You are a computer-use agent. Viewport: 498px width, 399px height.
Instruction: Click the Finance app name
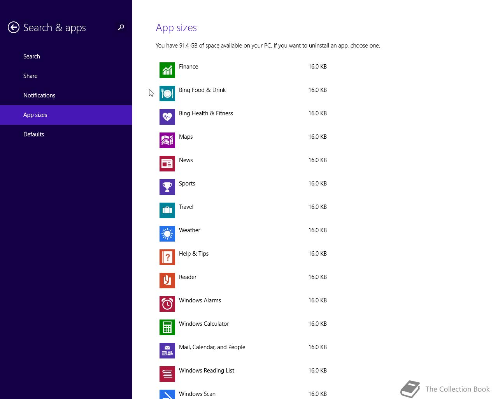click(188, 67)
